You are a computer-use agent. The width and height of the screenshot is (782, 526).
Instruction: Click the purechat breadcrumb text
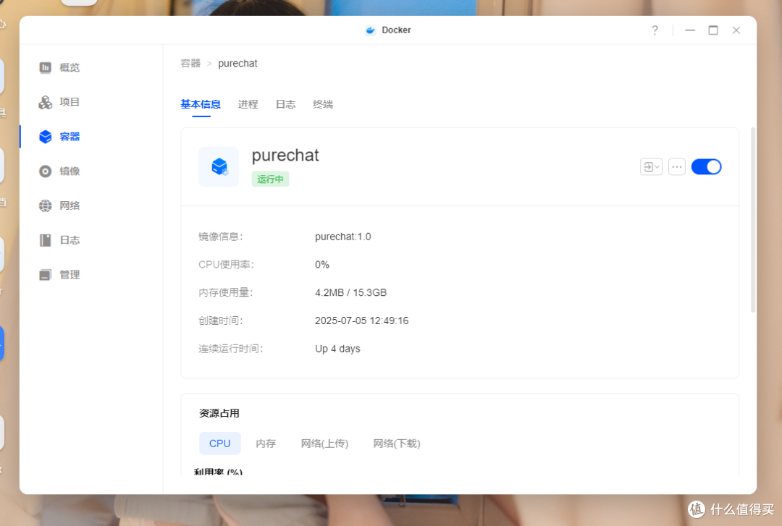[237, 64]
